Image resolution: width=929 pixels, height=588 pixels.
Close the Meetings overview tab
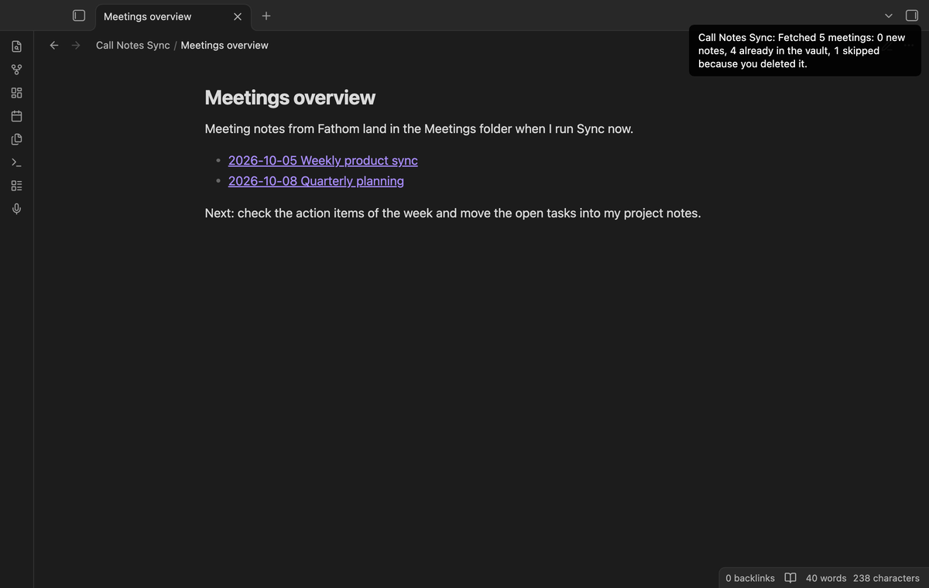238,16
